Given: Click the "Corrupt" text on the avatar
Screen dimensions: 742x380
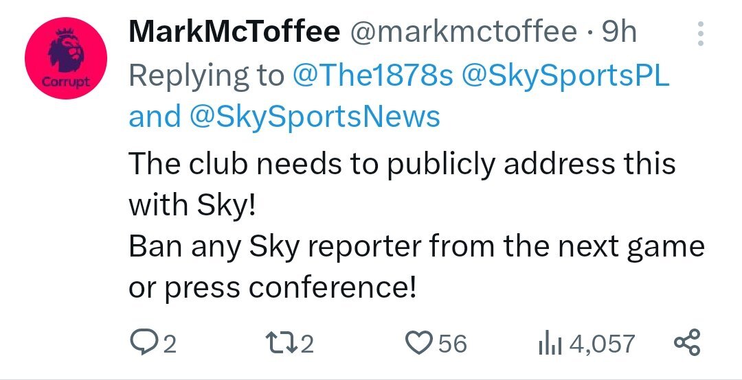Looking at the screenshot, I should pyautogui.click(x=66, y=82).
